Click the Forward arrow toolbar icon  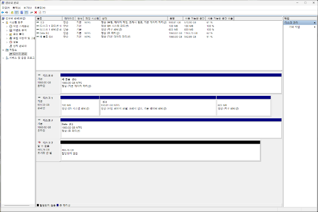[7, 13]
